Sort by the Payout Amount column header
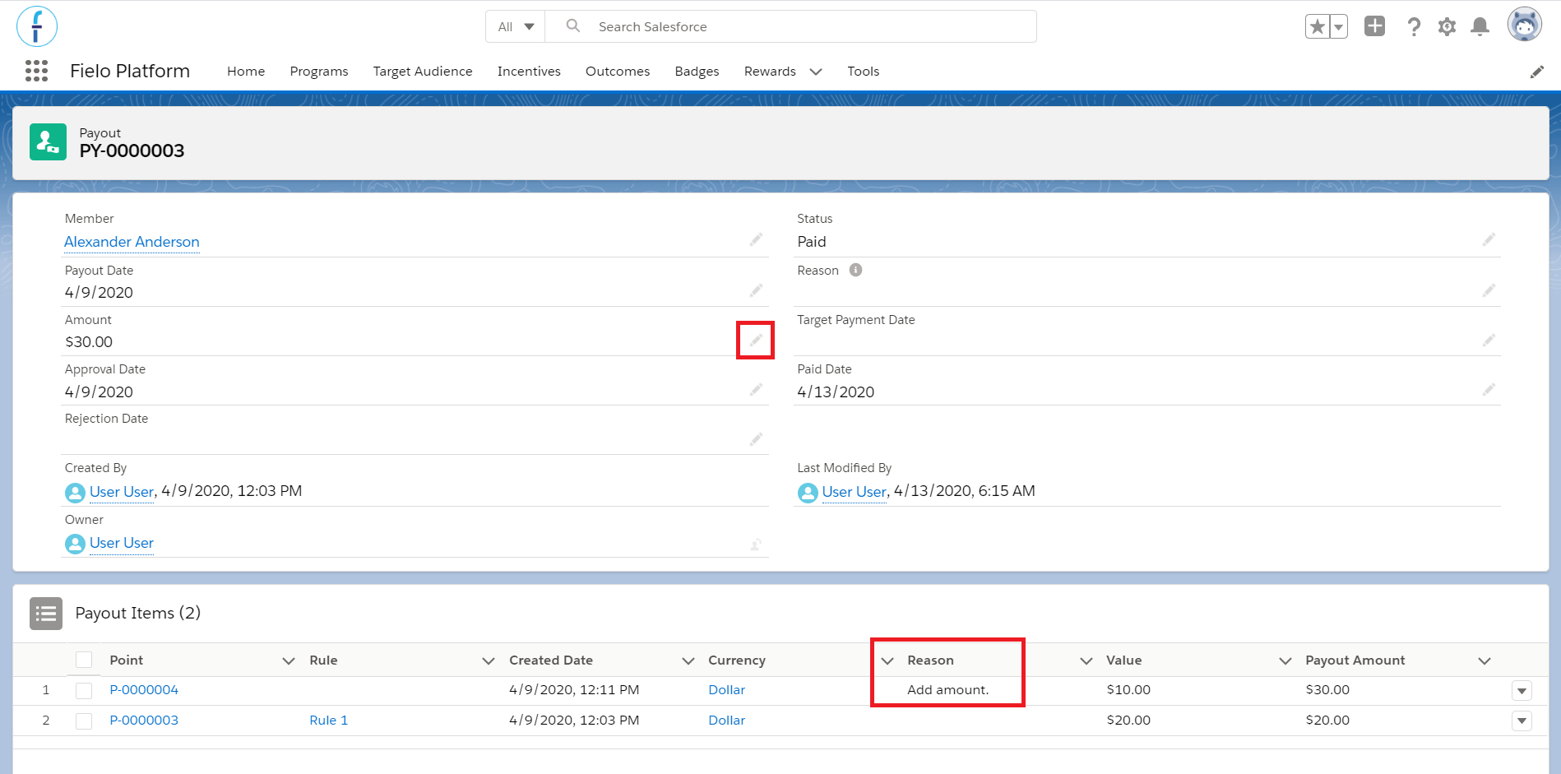This screenshot has height=774, width=1561. pos(1355,660)
